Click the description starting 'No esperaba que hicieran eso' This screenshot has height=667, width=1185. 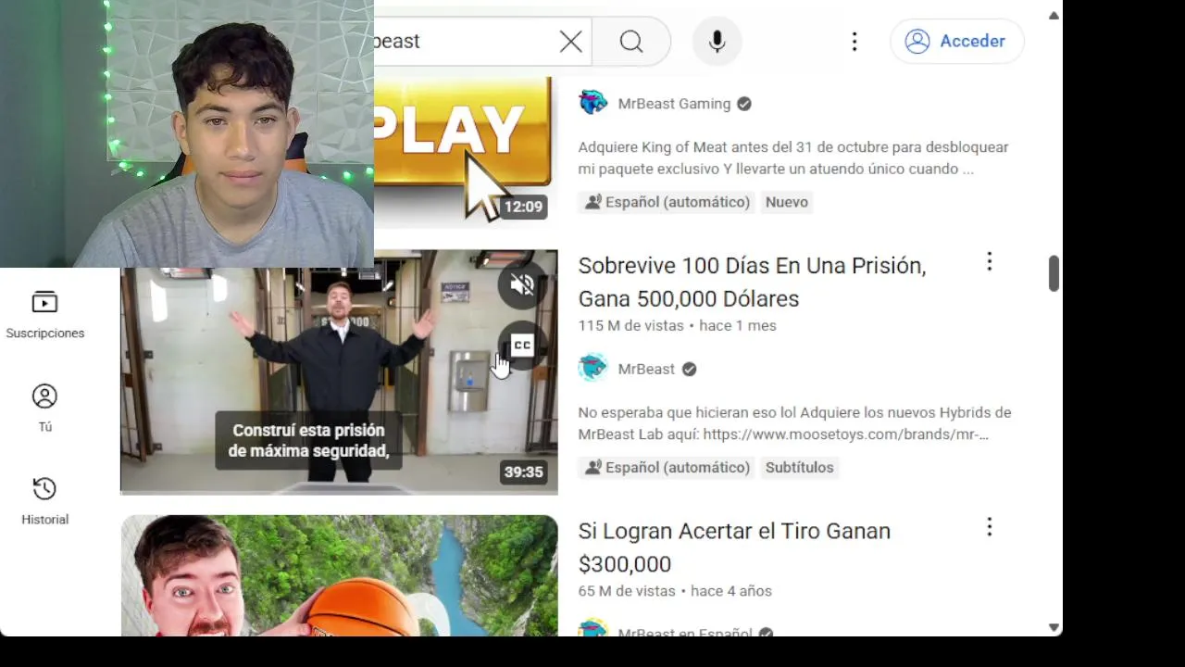click(794, 423)
